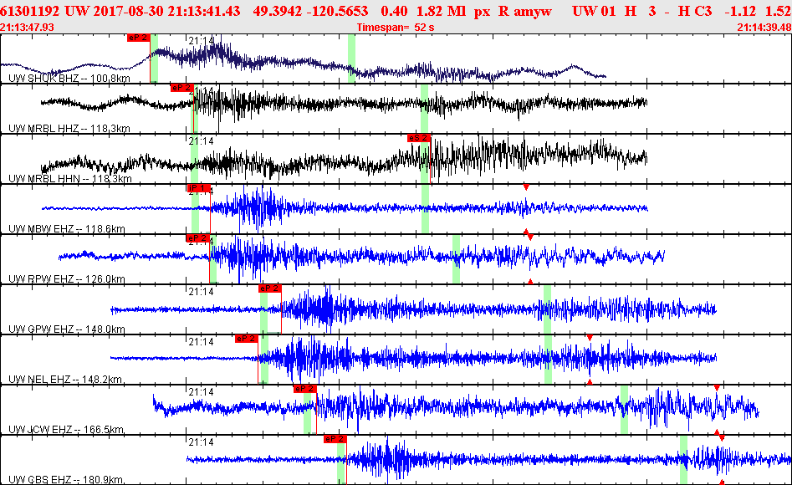Click station label UW MRBL HHN -- 118.3km

[69, 178]
